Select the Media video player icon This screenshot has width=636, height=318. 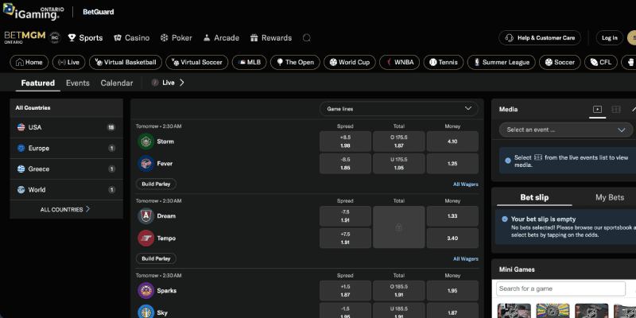pyautogui.click(x=597, y=109)
